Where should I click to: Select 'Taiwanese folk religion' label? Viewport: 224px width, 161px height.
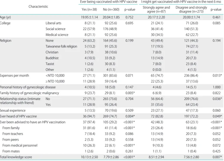(x=61, y=47)
